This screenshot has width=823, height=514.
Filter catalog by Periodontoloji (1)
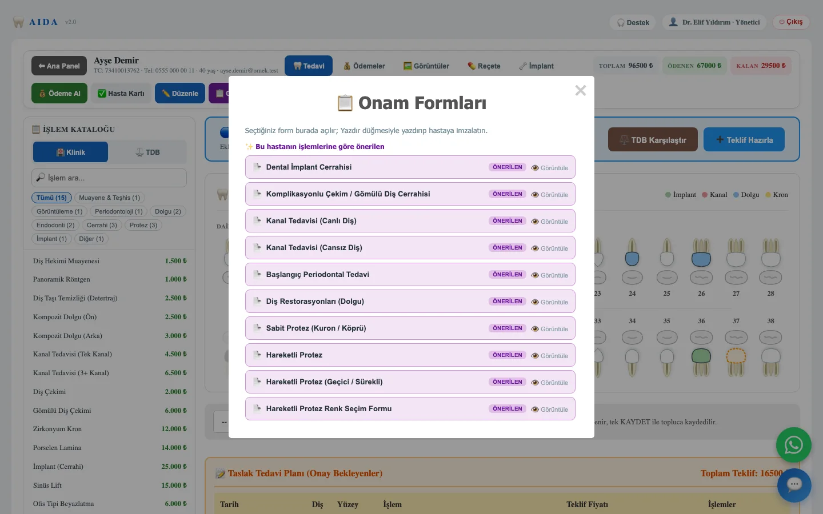(x=119, y=211)
